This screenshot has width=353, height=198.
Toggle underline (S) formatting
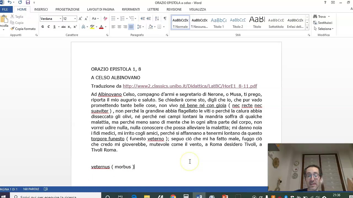(x=54, y=27)
